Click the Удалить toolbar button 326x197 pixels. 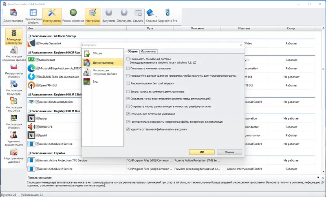point(138,16)
